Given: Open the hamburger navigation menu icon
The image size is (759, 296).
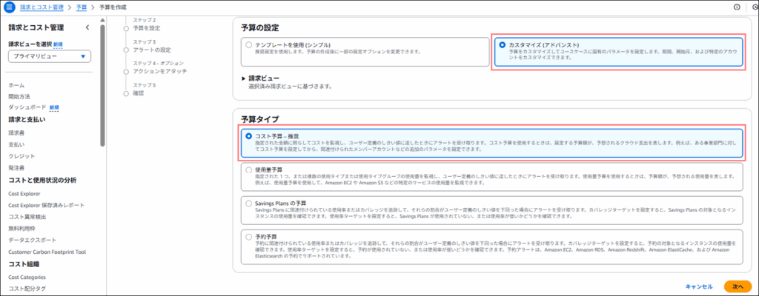Looking at the screenshot, I should (10, 7).
